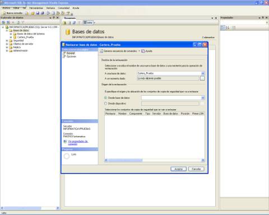
Task: Click the Nueva consulta toolbar button
Action: (x=12, y=13)
